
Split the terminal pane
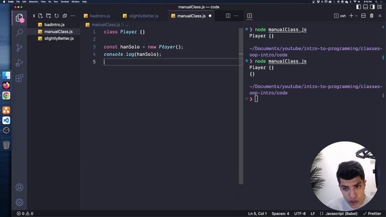[363, 16]
